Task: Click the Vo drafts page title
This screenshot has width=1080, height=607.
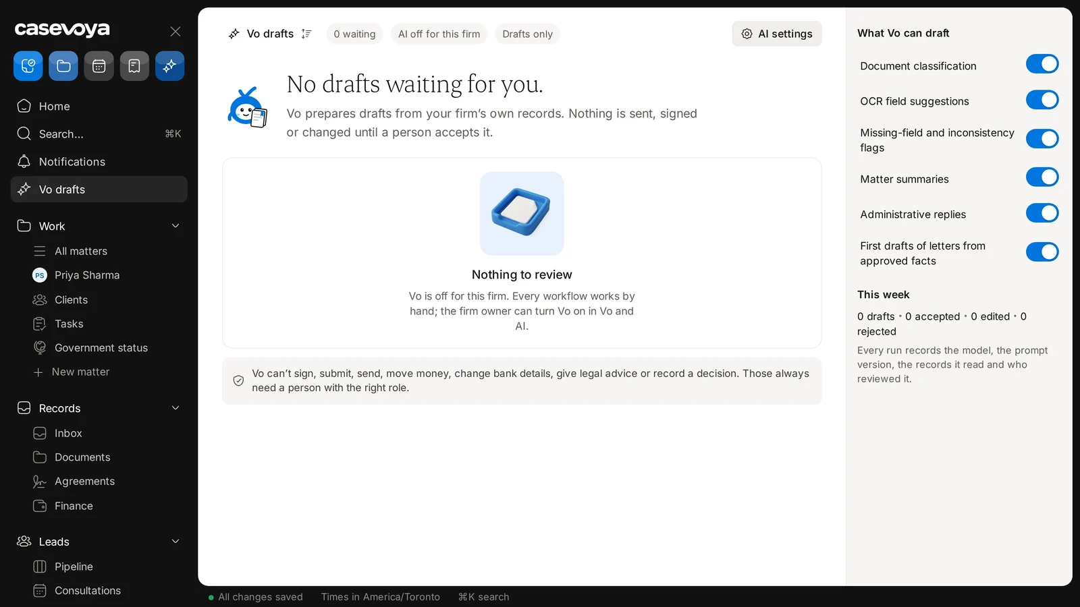Action: click(270, 34)
